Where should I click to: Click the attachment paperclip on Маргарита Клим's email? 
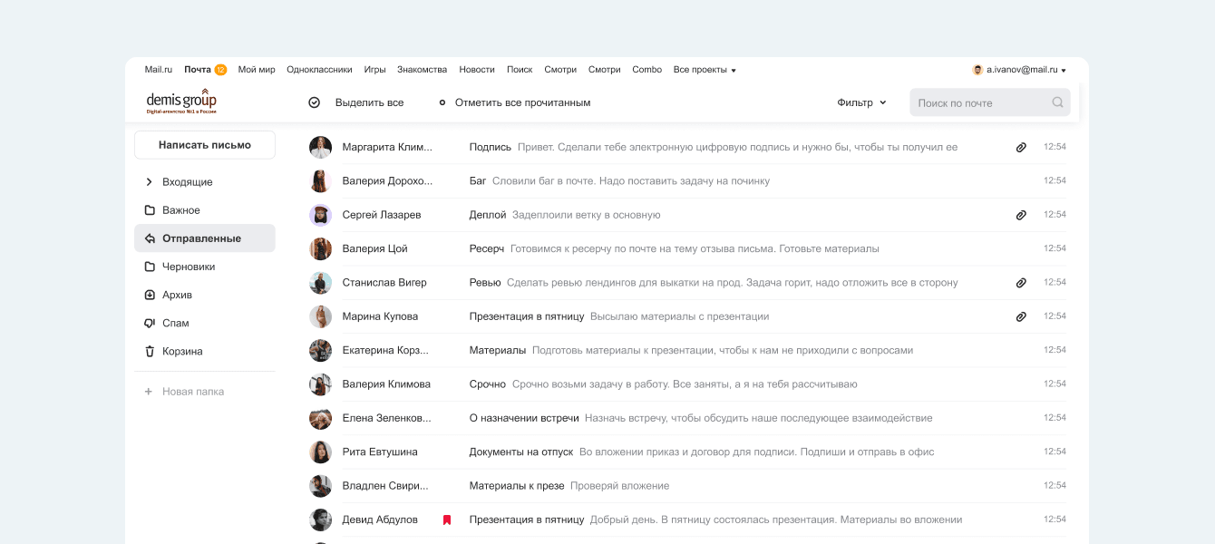pos(1021,147)
